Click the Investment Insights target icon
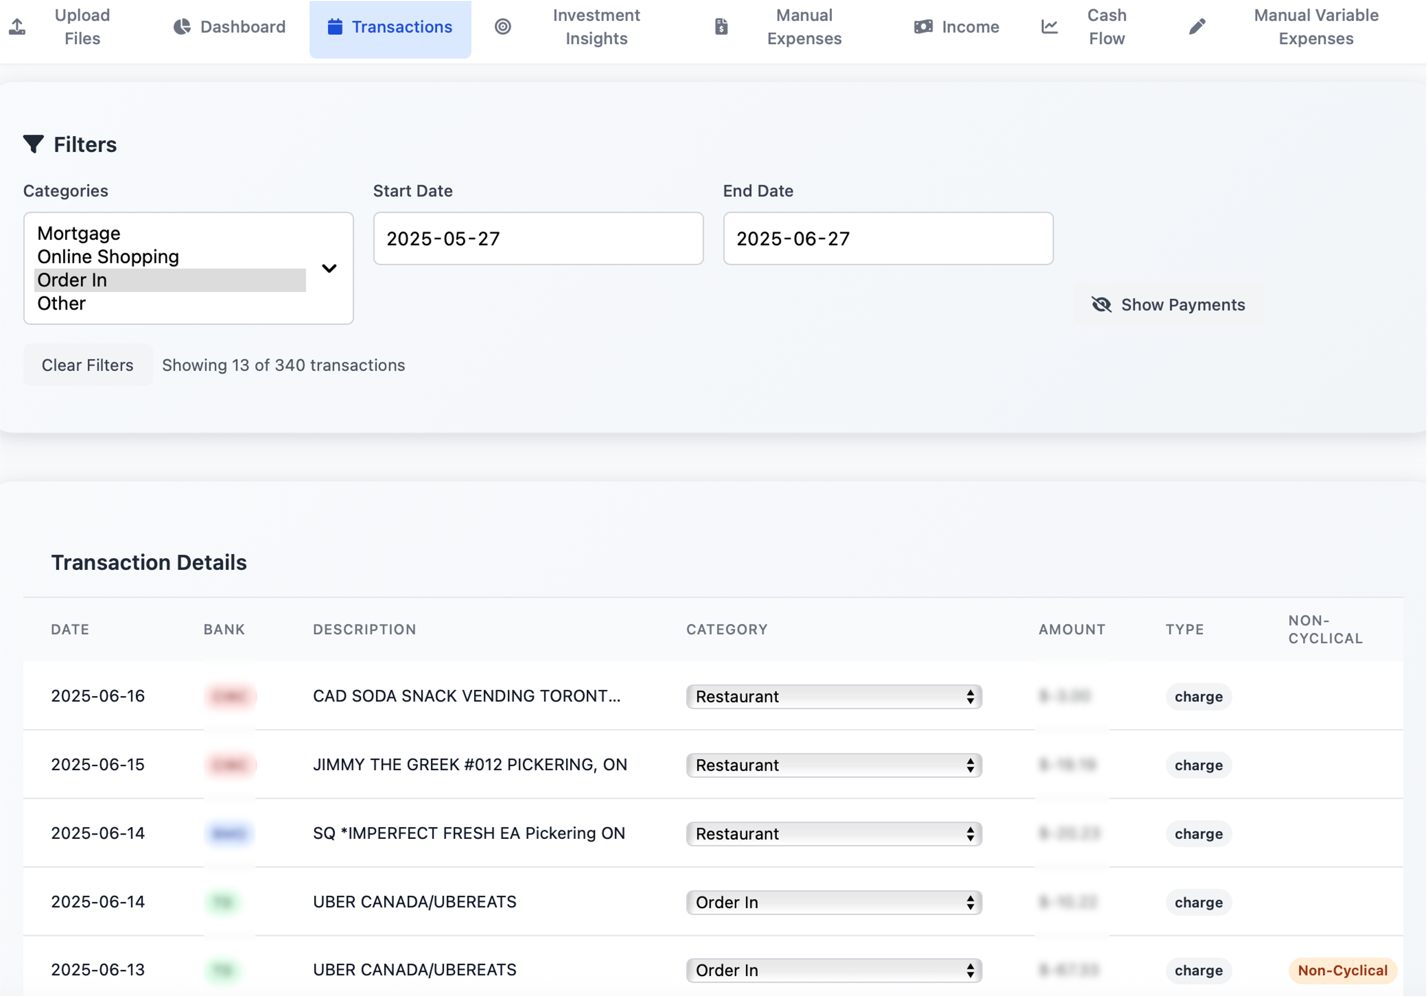Viewport: 1428px width, 997px height. click(x=503, y=27)
